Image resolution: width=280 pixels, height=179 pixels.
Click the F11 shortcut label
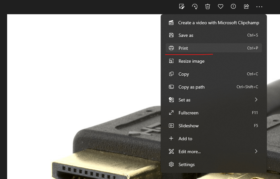[x=255, y=113]
